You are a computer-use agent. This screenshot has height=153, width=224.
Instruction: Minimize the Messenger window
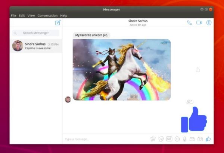click(202, 9)
